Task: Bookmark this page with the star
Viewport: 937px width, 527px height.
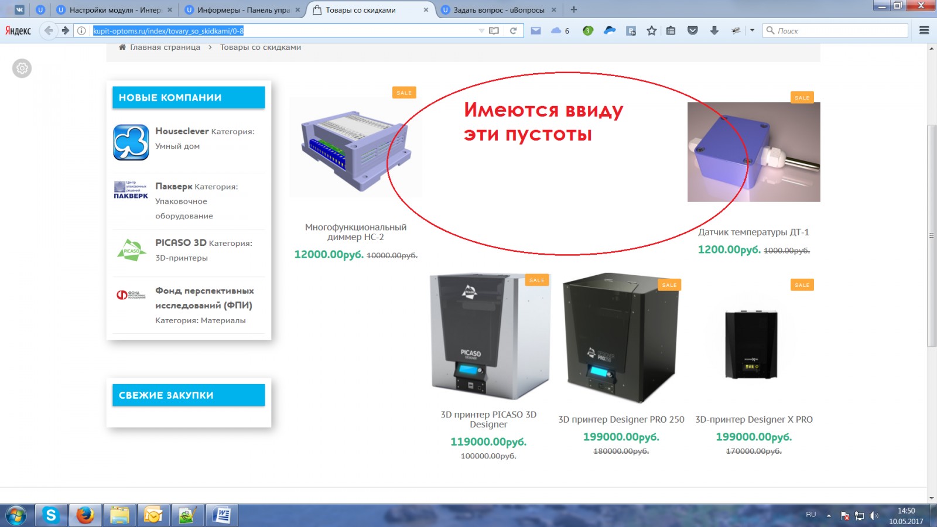Action: tap(651, 30)
